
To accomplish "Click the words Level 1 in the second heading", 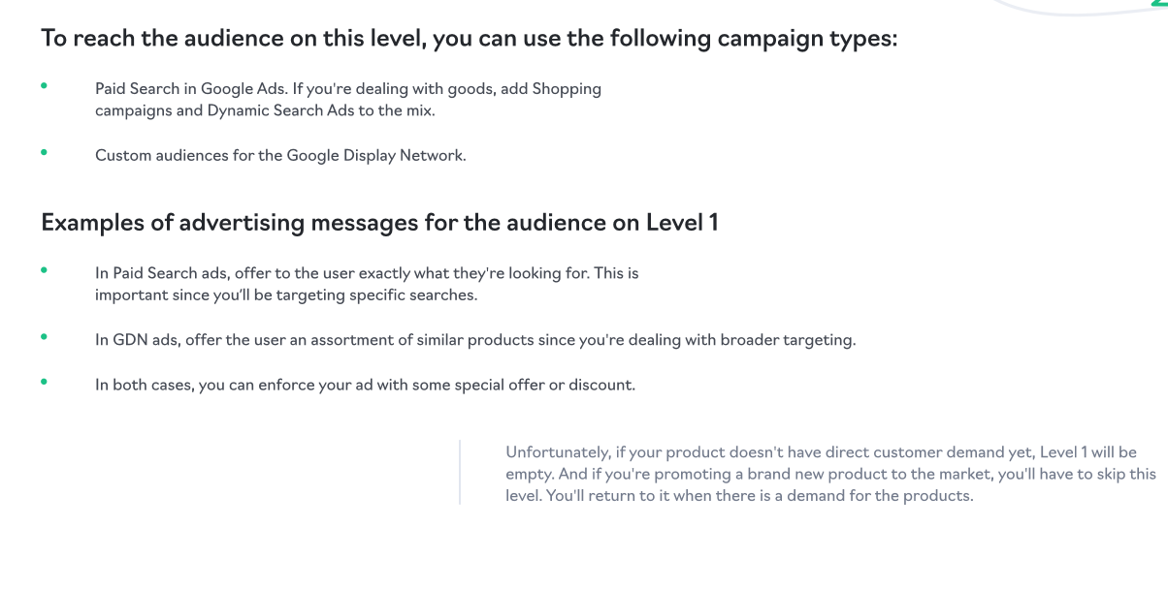I will pos(682,223).
